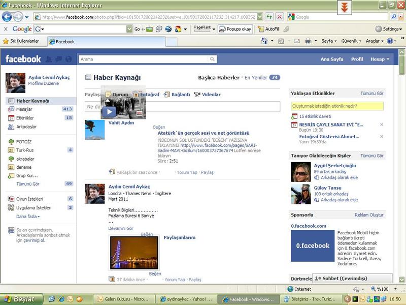406x305 pixels.
Task: Click Tümünü Gör for Yaklaşan Etkinlikler
Action: pyautogui.click(x=372, y=94)
